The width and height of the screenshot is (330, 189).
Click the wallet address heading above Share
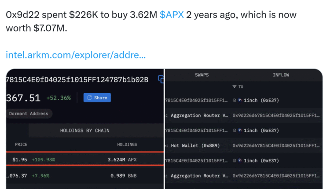[77, 80]
